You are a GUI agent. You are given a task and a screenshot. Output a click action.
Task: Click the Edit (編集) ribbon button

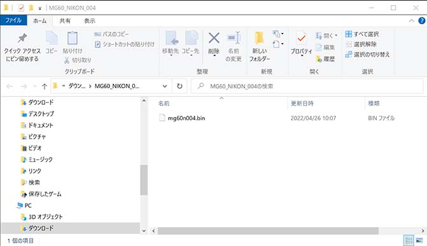coord(325,47)
